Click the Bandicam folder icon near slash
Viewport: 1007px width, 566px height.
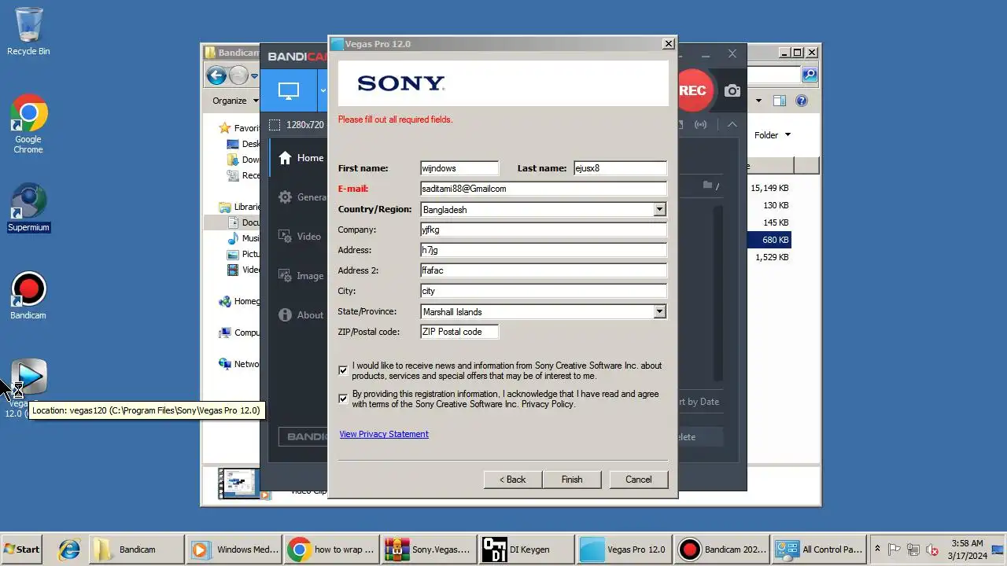coord(707,186)
